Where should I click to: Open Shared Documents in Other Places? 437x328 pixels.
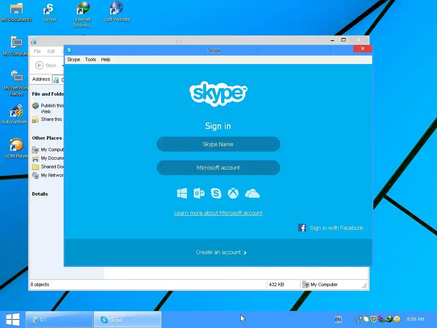(x=48, y=167)
